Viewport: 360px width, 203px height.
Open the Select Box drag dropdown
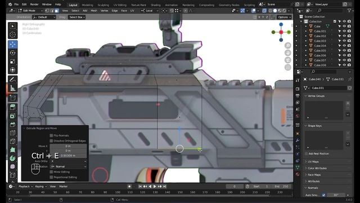coord(77,17)
